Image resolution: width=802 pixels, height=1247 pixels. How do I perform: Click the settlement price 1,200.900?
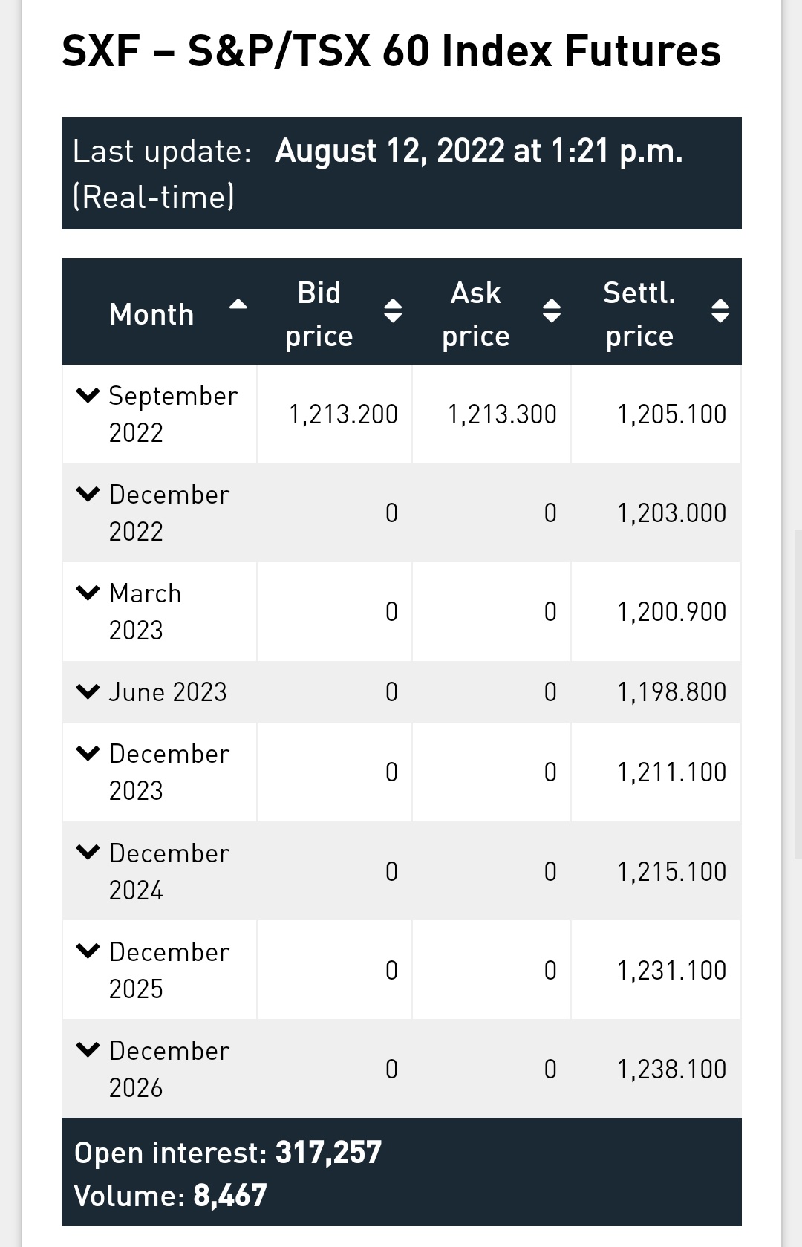point(671,612)
